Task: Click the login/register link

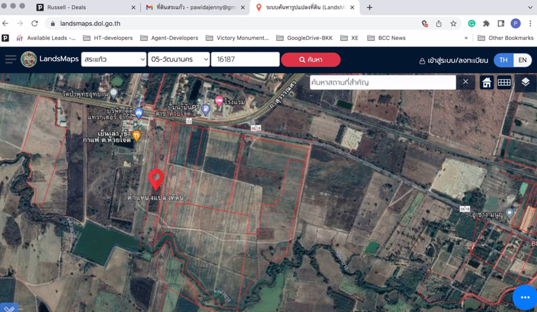Action: 454,60
